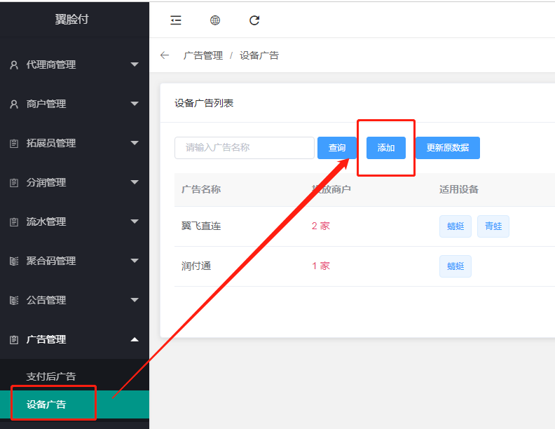
Task: Open the globe icon in top bar
Action: (x=215, y=20)
